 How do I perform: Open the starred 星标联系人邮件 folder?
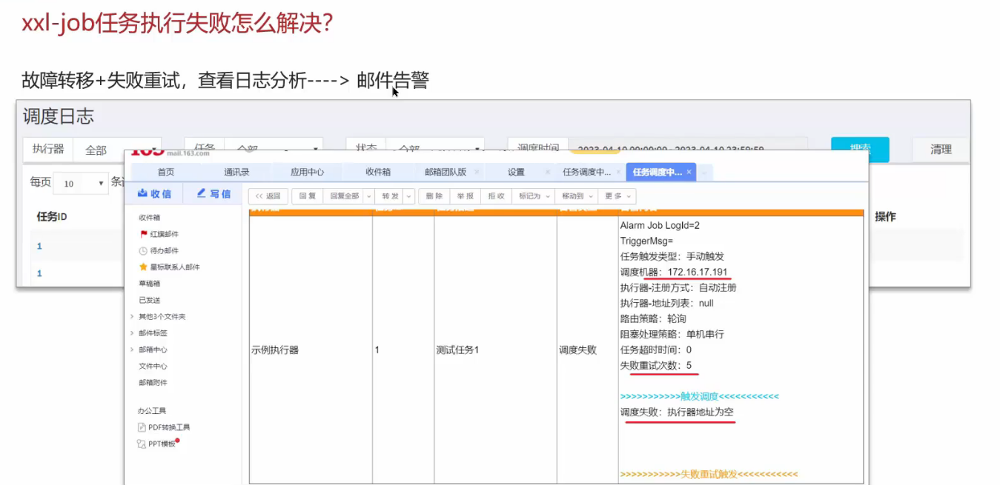(x=143, y=267)
